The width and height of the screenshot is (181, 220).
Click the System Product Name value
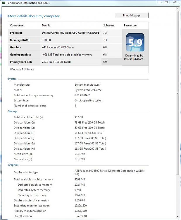point(88,90)
